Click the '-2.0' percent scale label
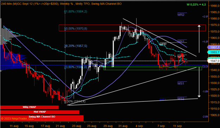Viewport: 220px width, 128px height. tap(205, 116)
